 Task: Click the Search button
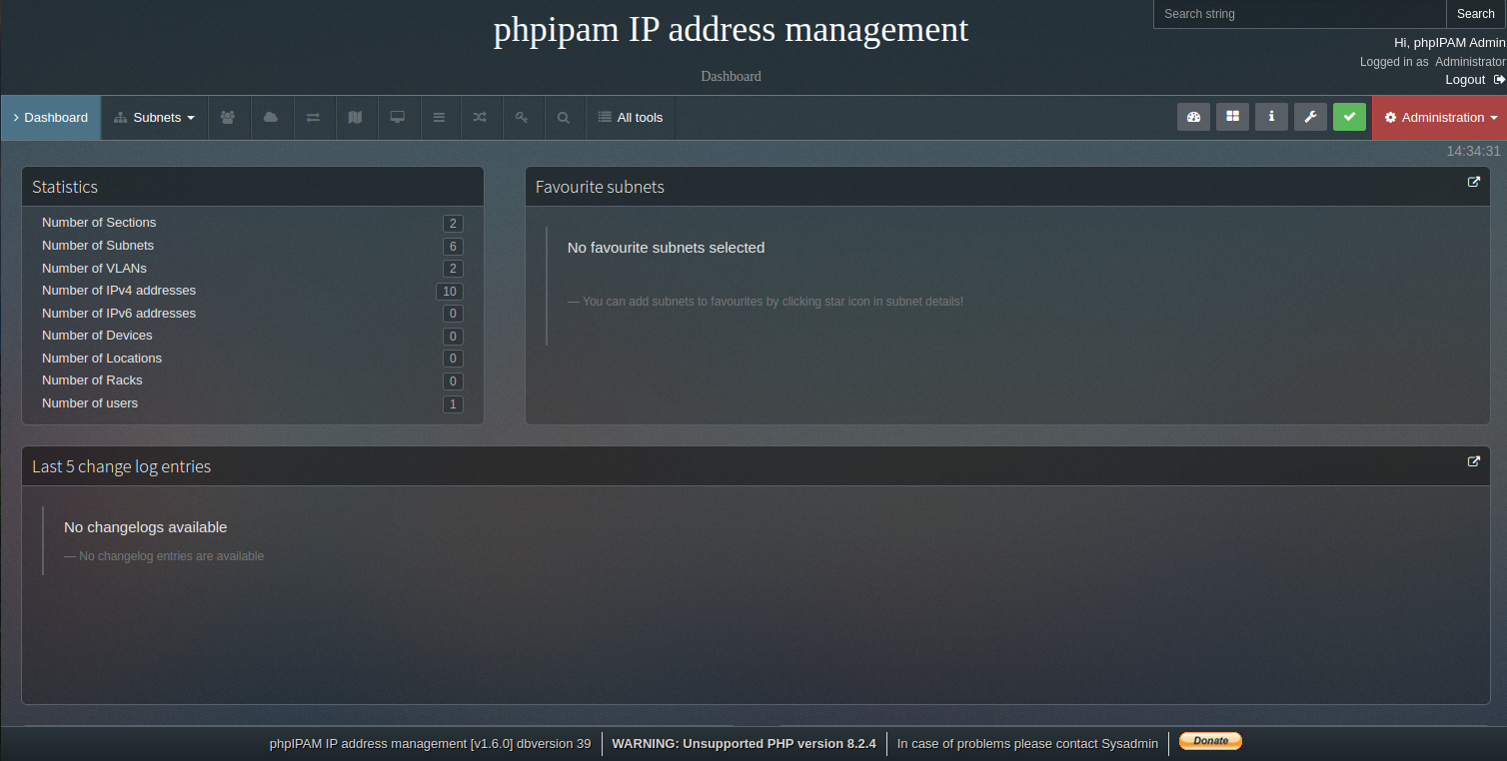pyautogui.click(x=1475, y=14)
